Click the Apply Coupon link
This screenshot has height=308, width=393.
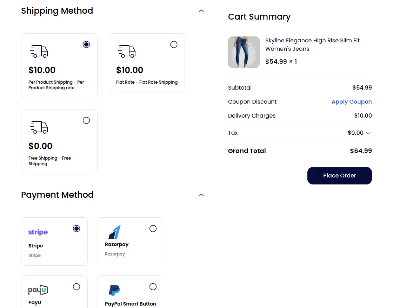point(352,101)
